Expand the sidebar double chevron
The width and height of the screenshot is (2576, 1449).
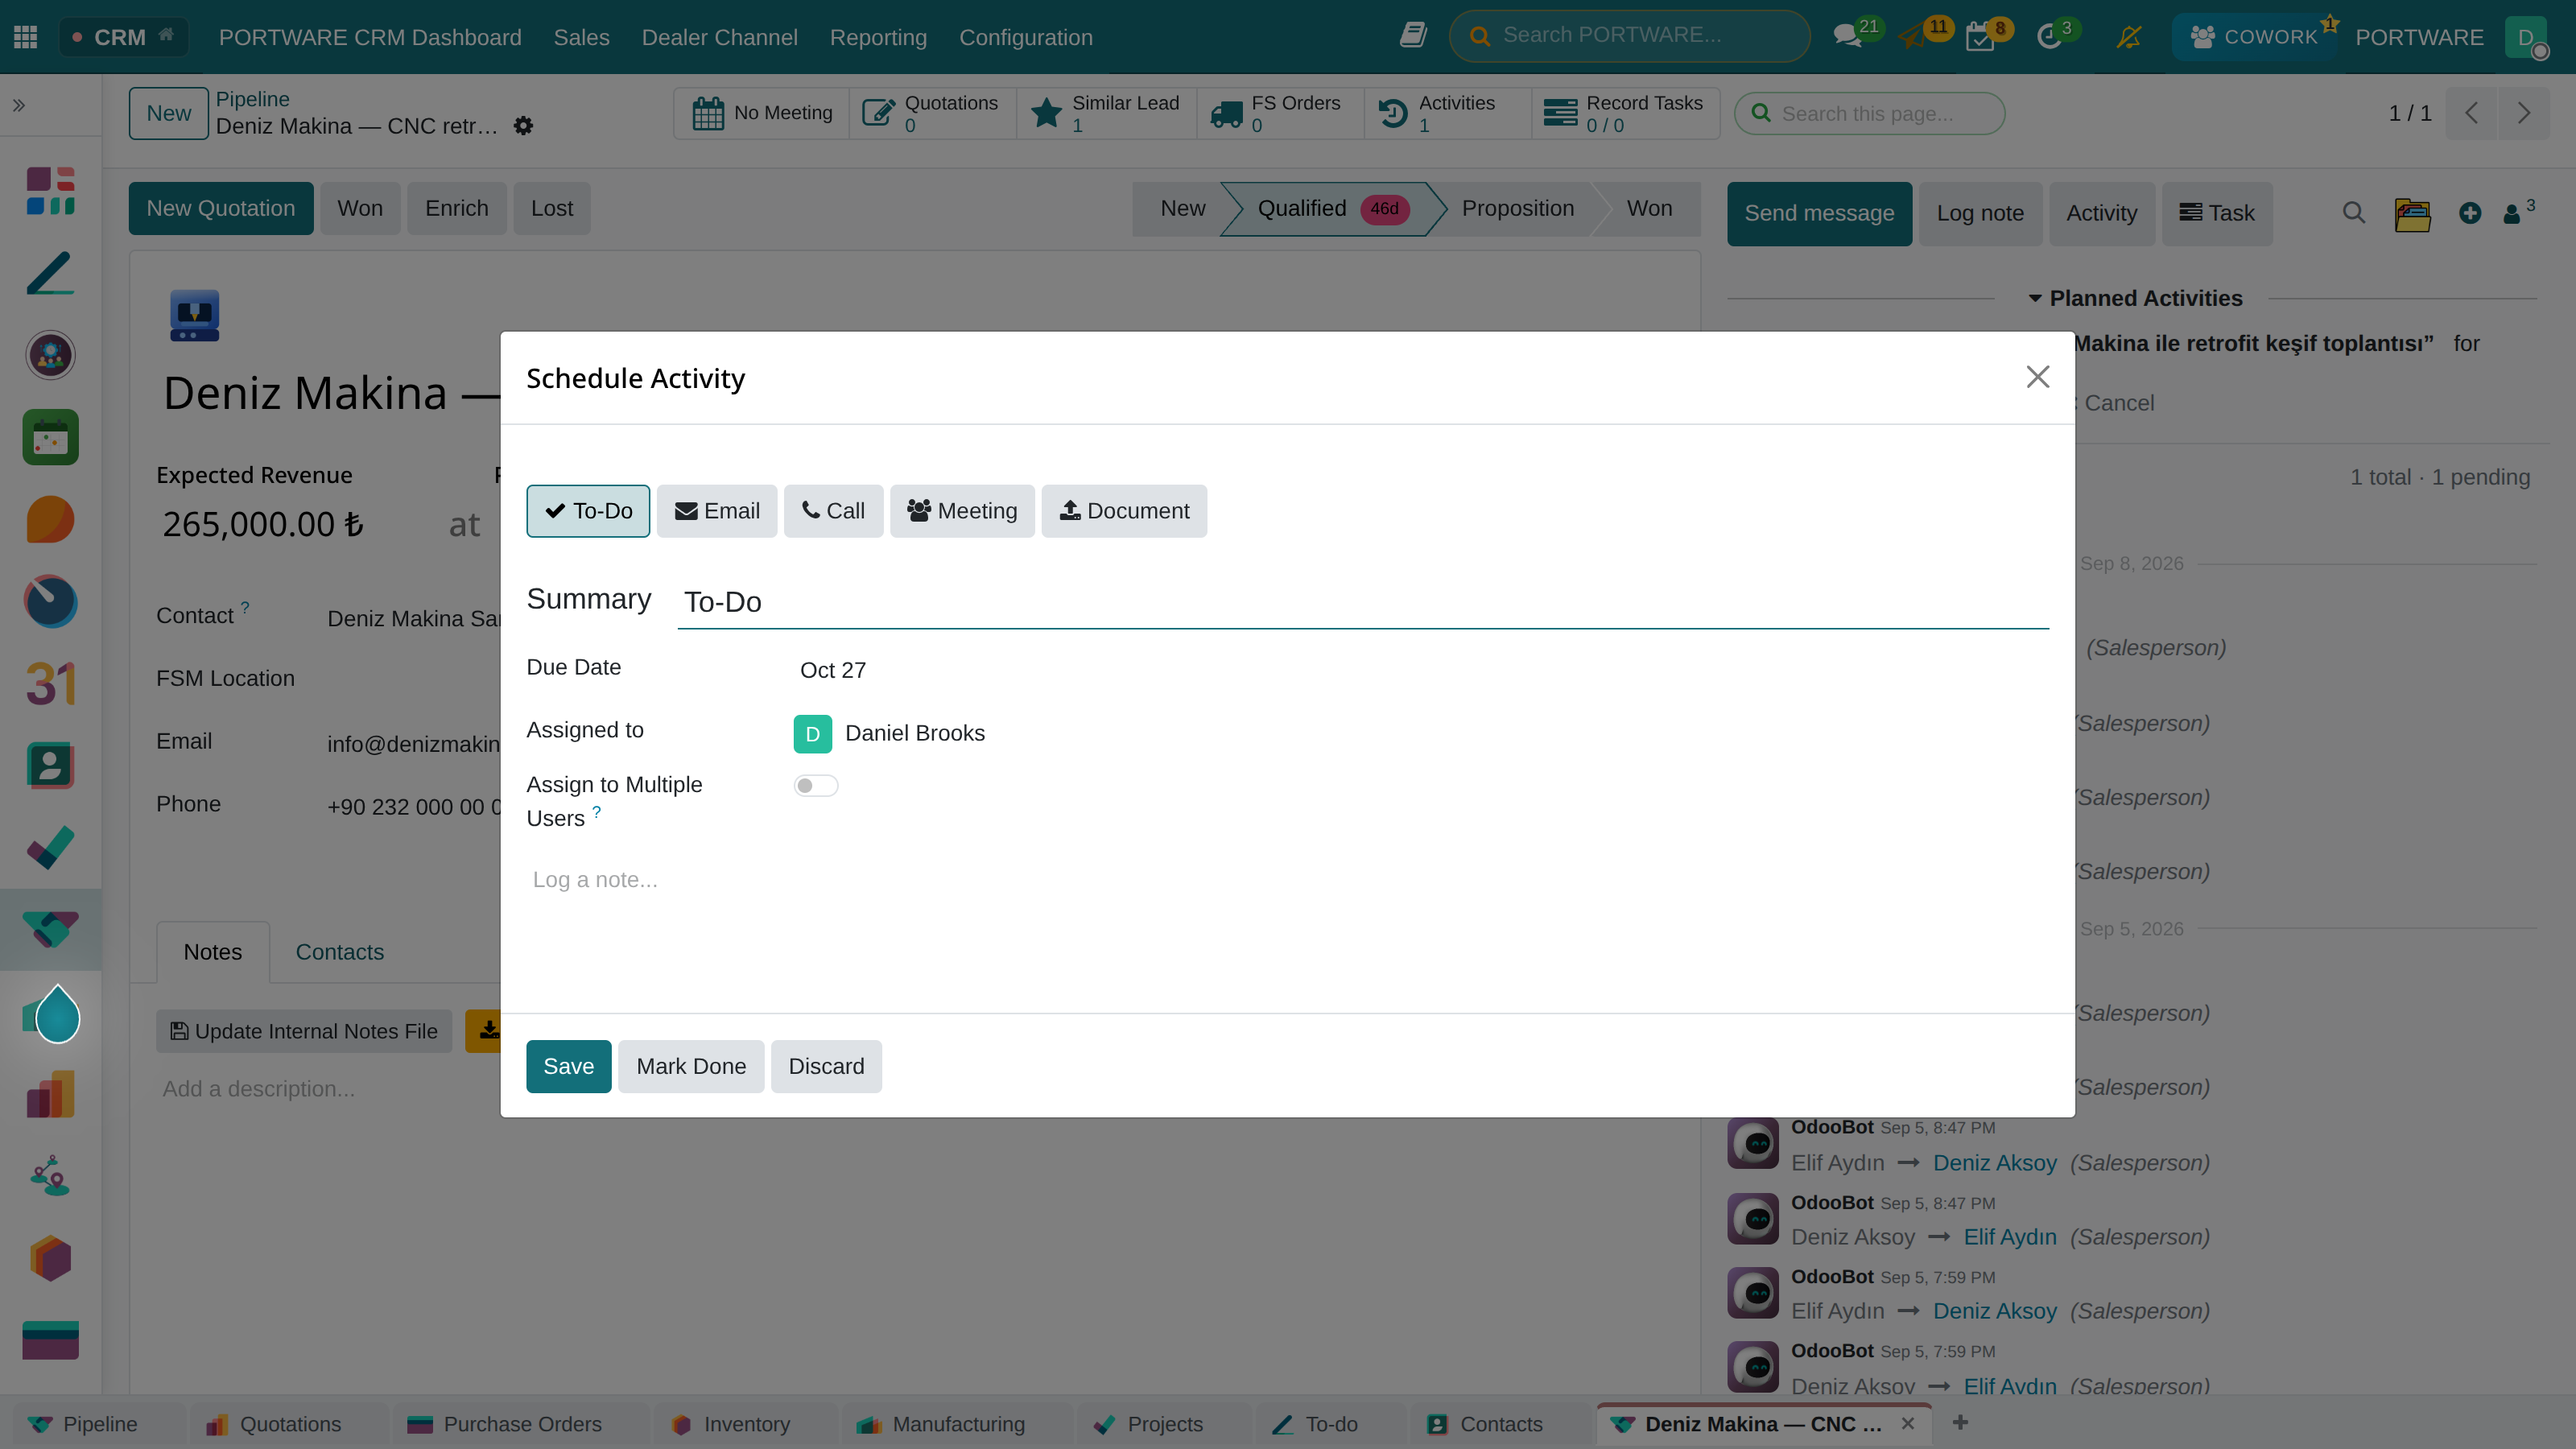point(19,105)
